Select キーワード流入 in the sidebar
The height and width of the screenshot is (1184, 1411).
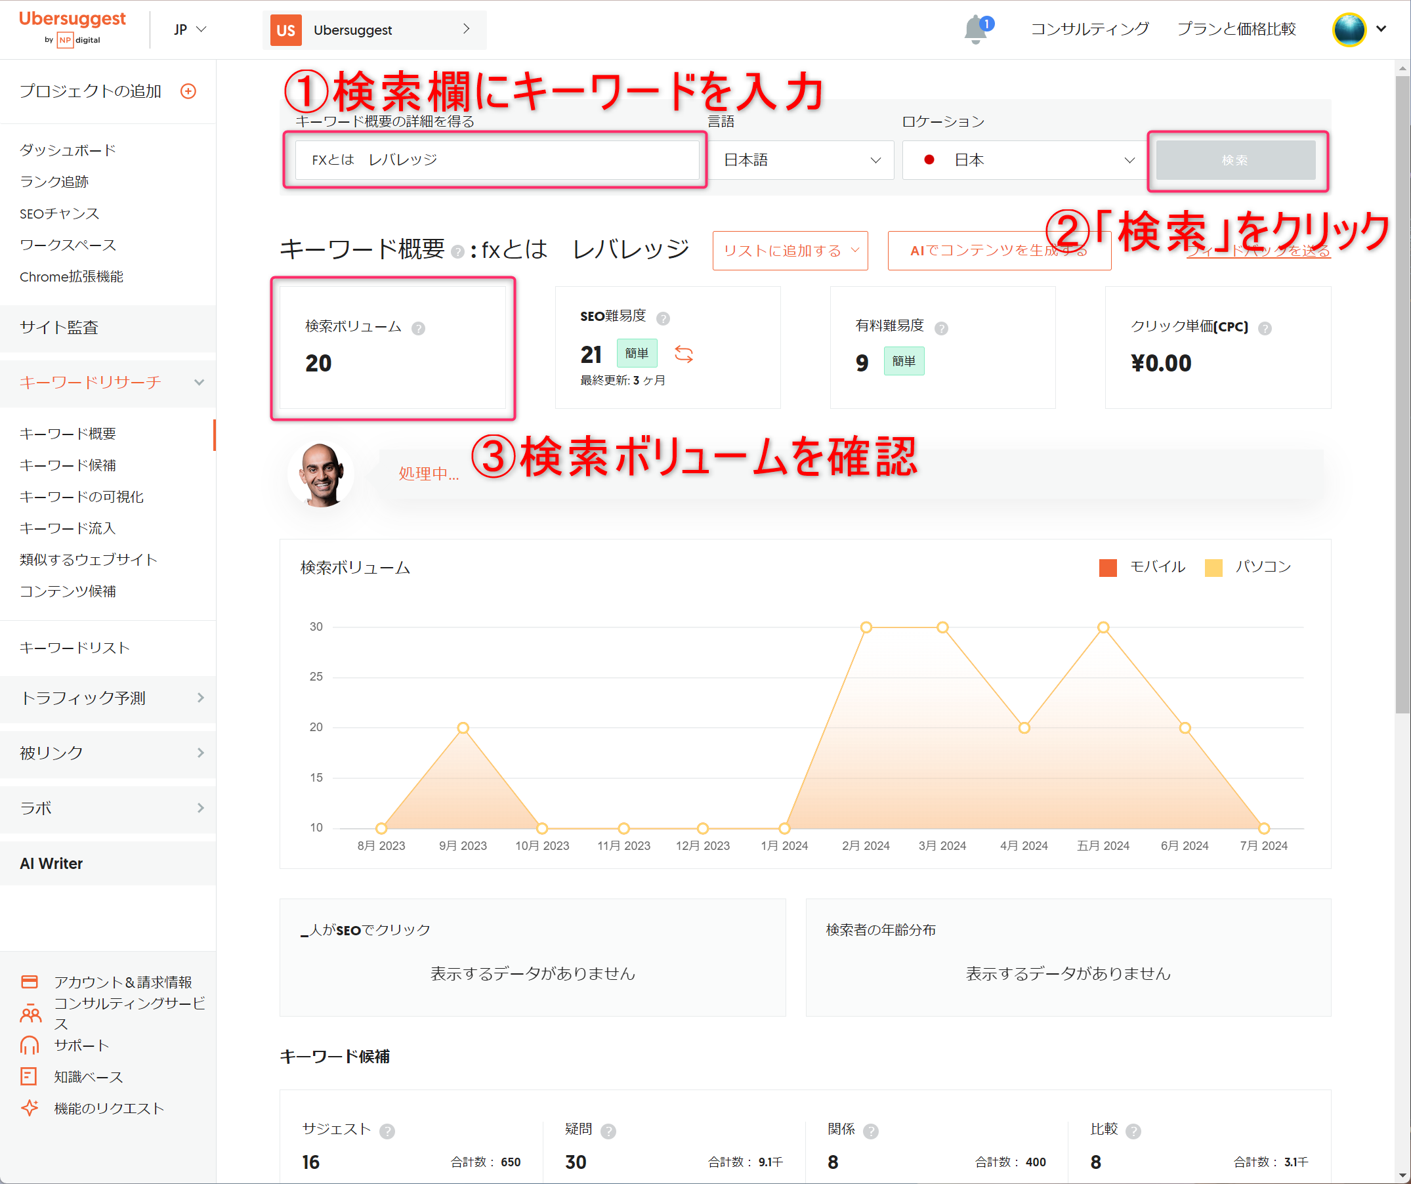68,528
